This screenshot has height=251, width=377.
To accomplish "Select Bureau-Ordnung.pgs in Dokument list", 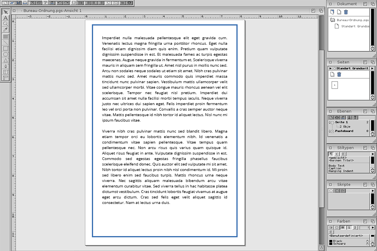I will 353,20.
